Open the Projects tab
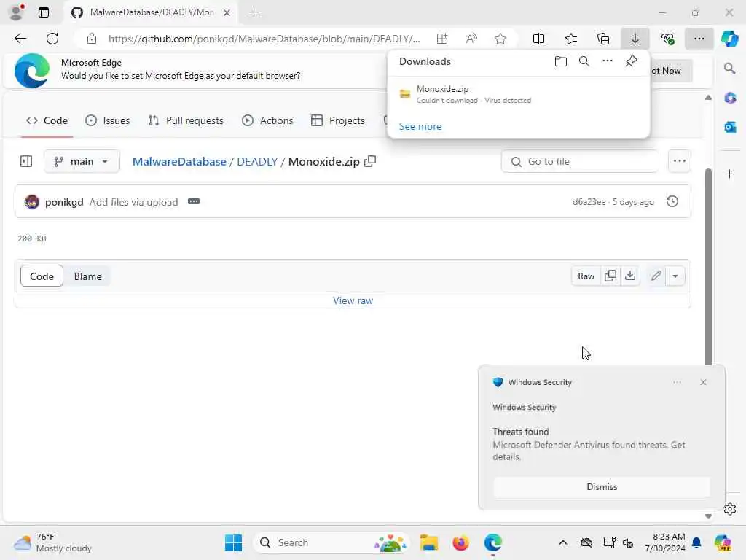The width and height of the screenshot is (746, 560). (337, 120)
